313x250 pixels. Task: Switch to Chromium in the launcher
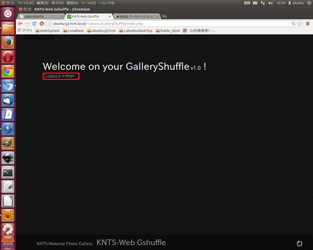(8, 86)
